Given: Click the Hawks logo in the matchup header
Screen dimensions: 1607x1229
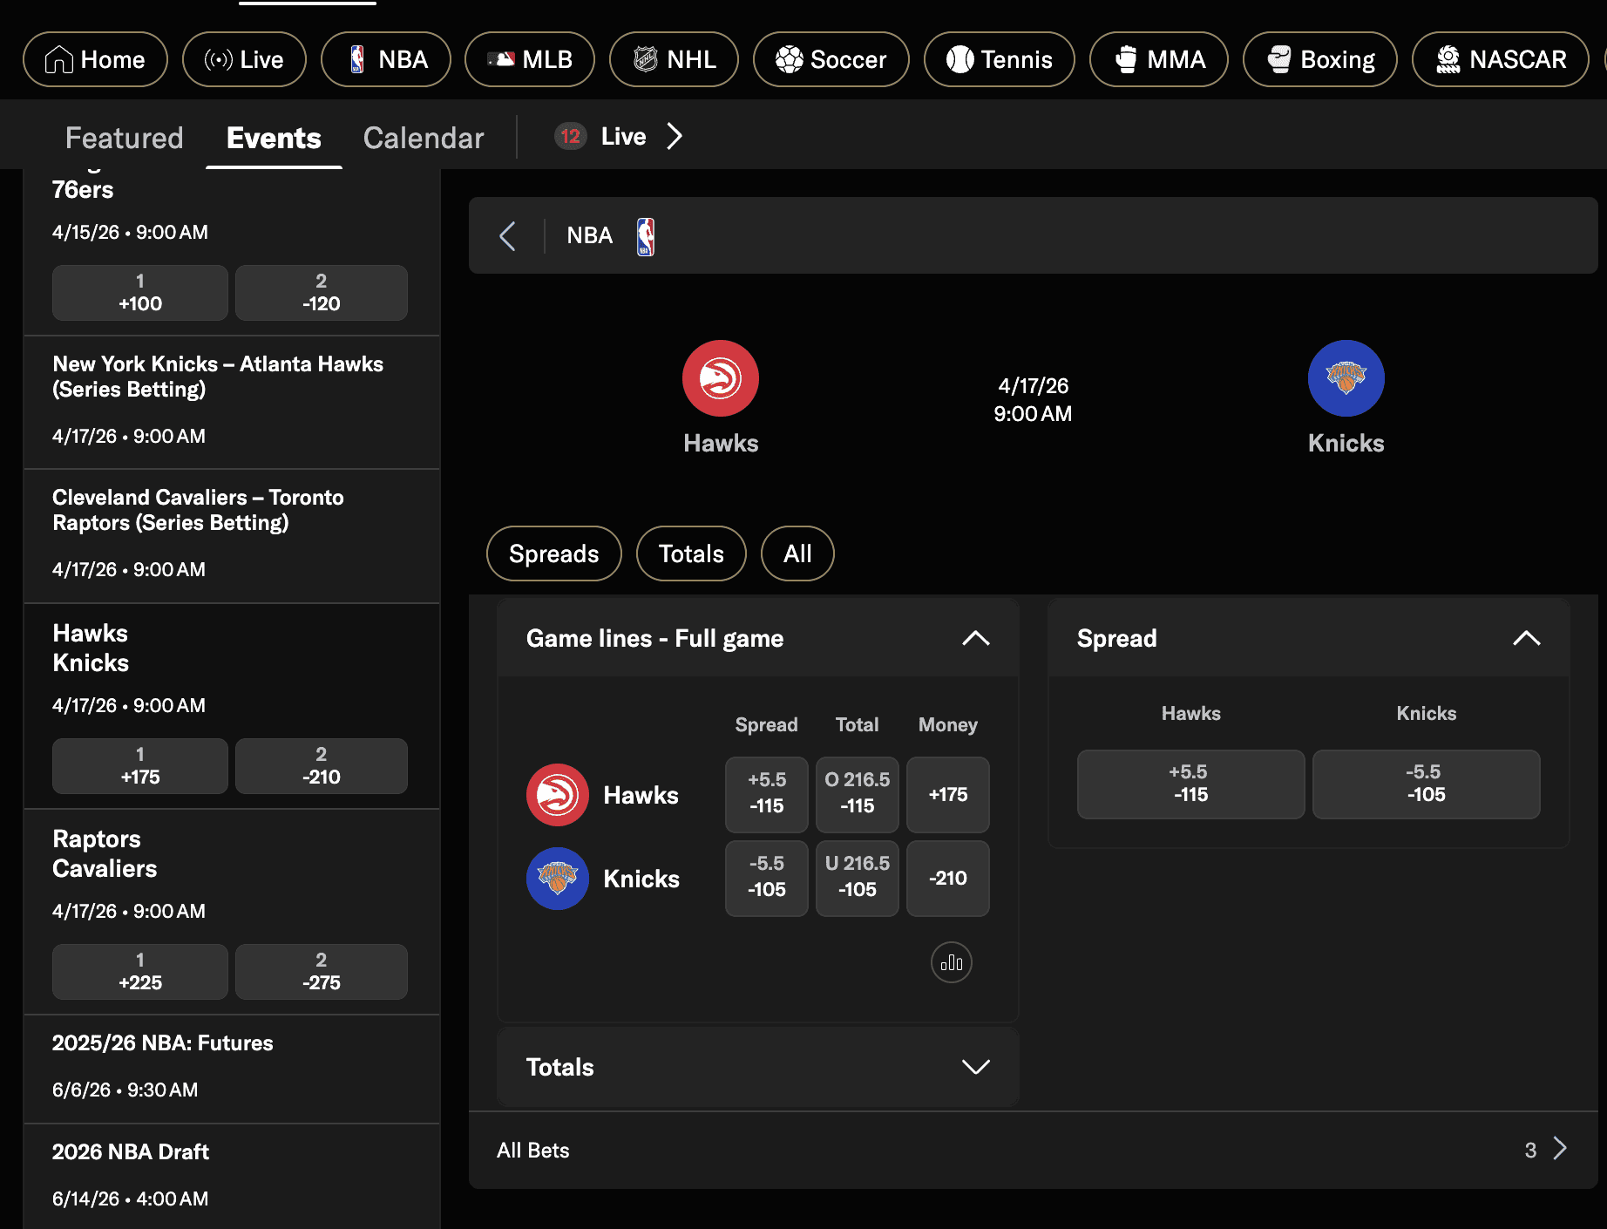Looking at the screenshot, I should point(720,378).
